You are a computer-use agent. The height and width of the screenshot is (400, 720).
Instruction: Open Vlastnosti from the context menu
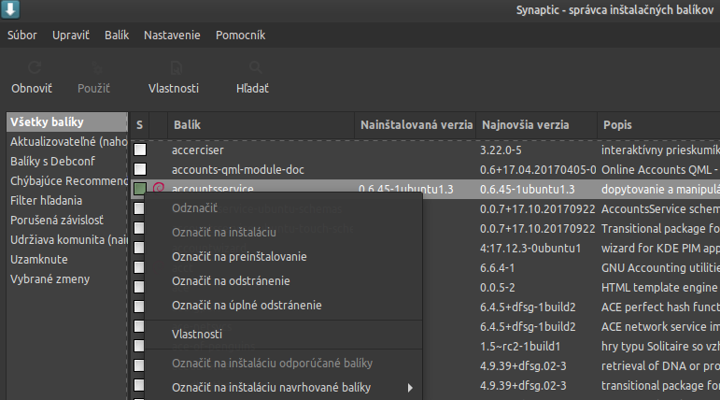click(x=197, y=334)
